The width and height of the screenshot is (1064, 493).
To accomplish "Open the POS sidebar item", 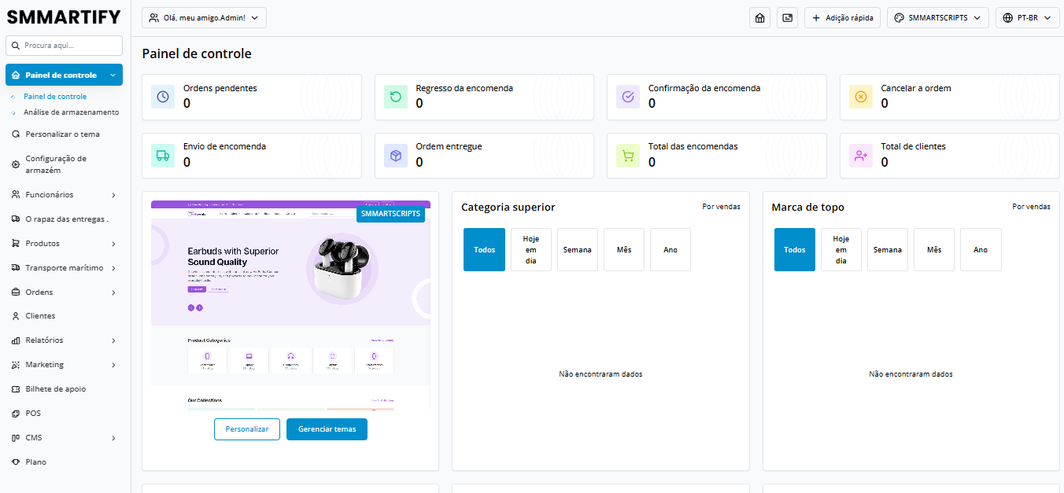I will pyautogui.click(x=33, y=414).
